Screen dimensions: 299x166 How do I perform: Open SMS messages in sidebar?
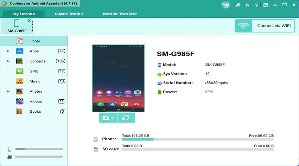coord(34,71)
